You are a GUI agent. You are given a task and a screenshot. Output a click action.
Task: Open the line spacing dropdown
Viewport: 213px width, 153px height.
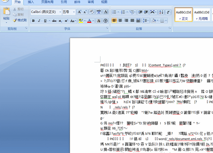click(x=146, y=21)
